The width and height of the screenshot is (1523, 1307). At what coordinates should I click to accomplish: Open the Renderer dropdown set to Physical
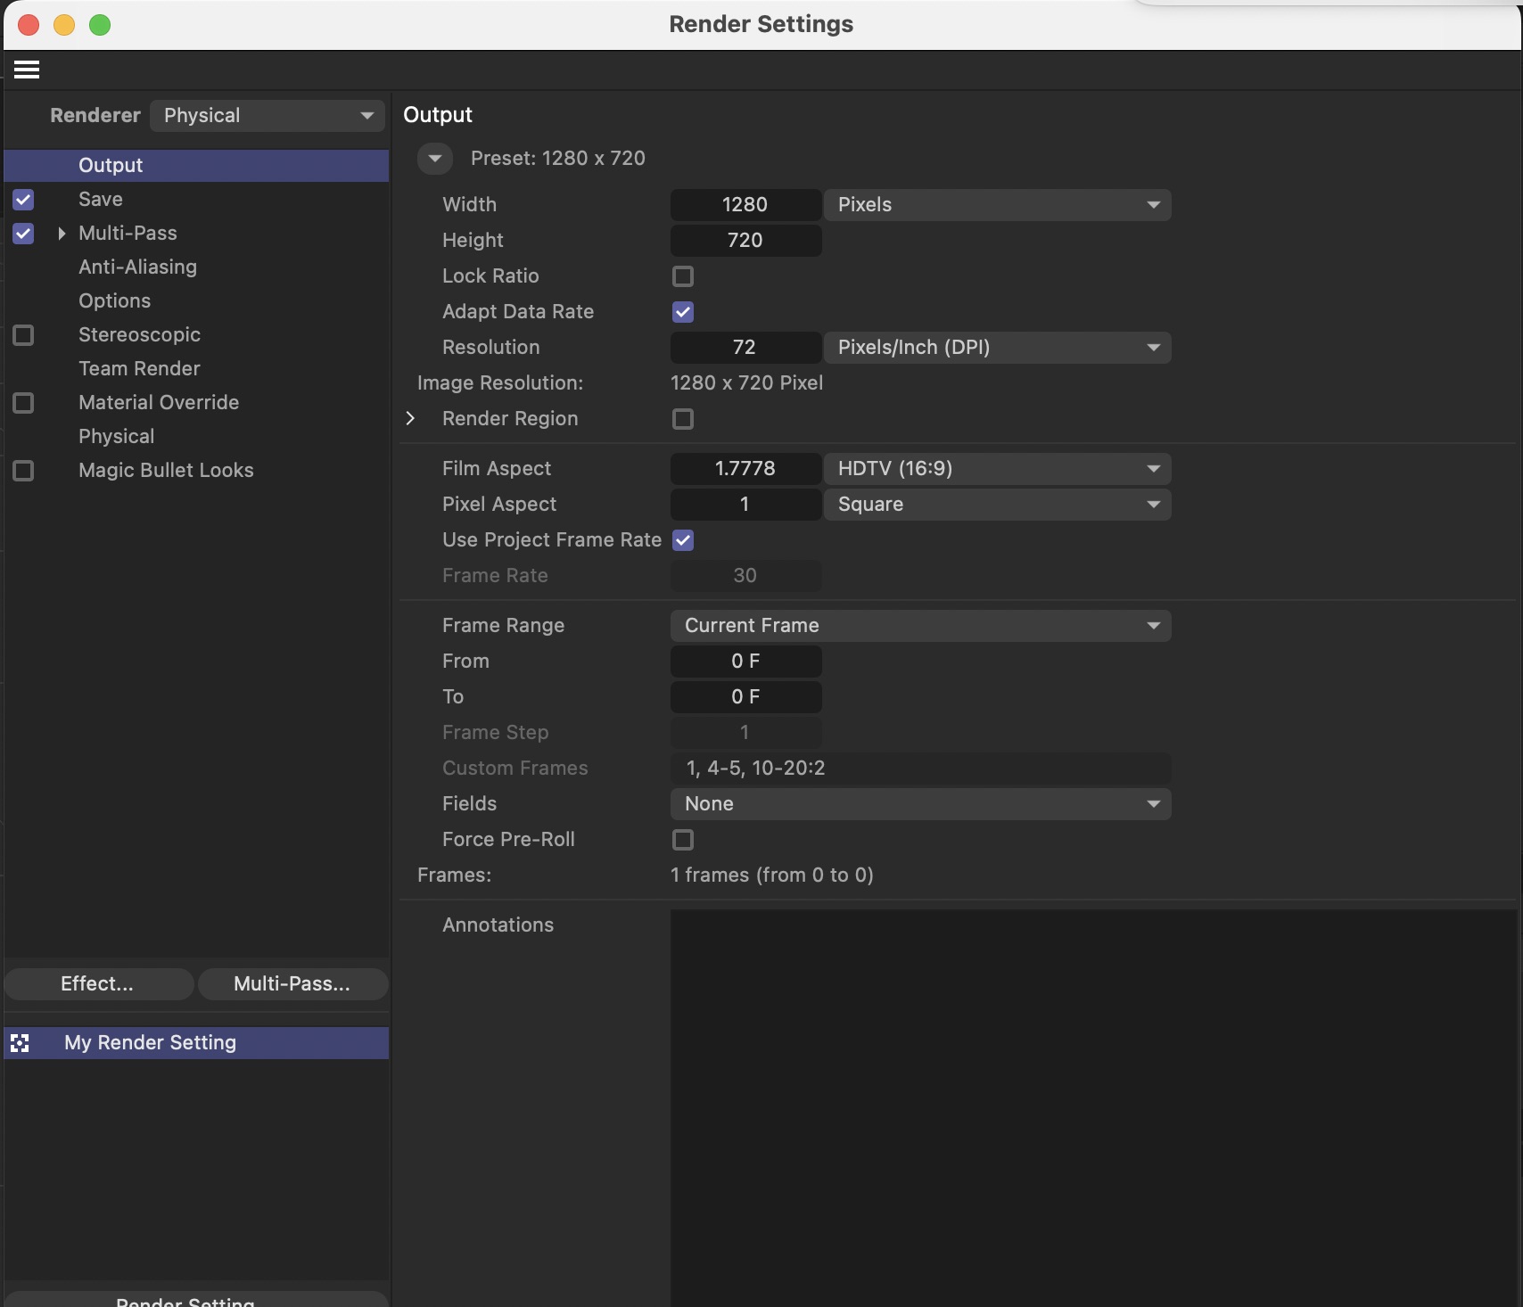point(268,116)
